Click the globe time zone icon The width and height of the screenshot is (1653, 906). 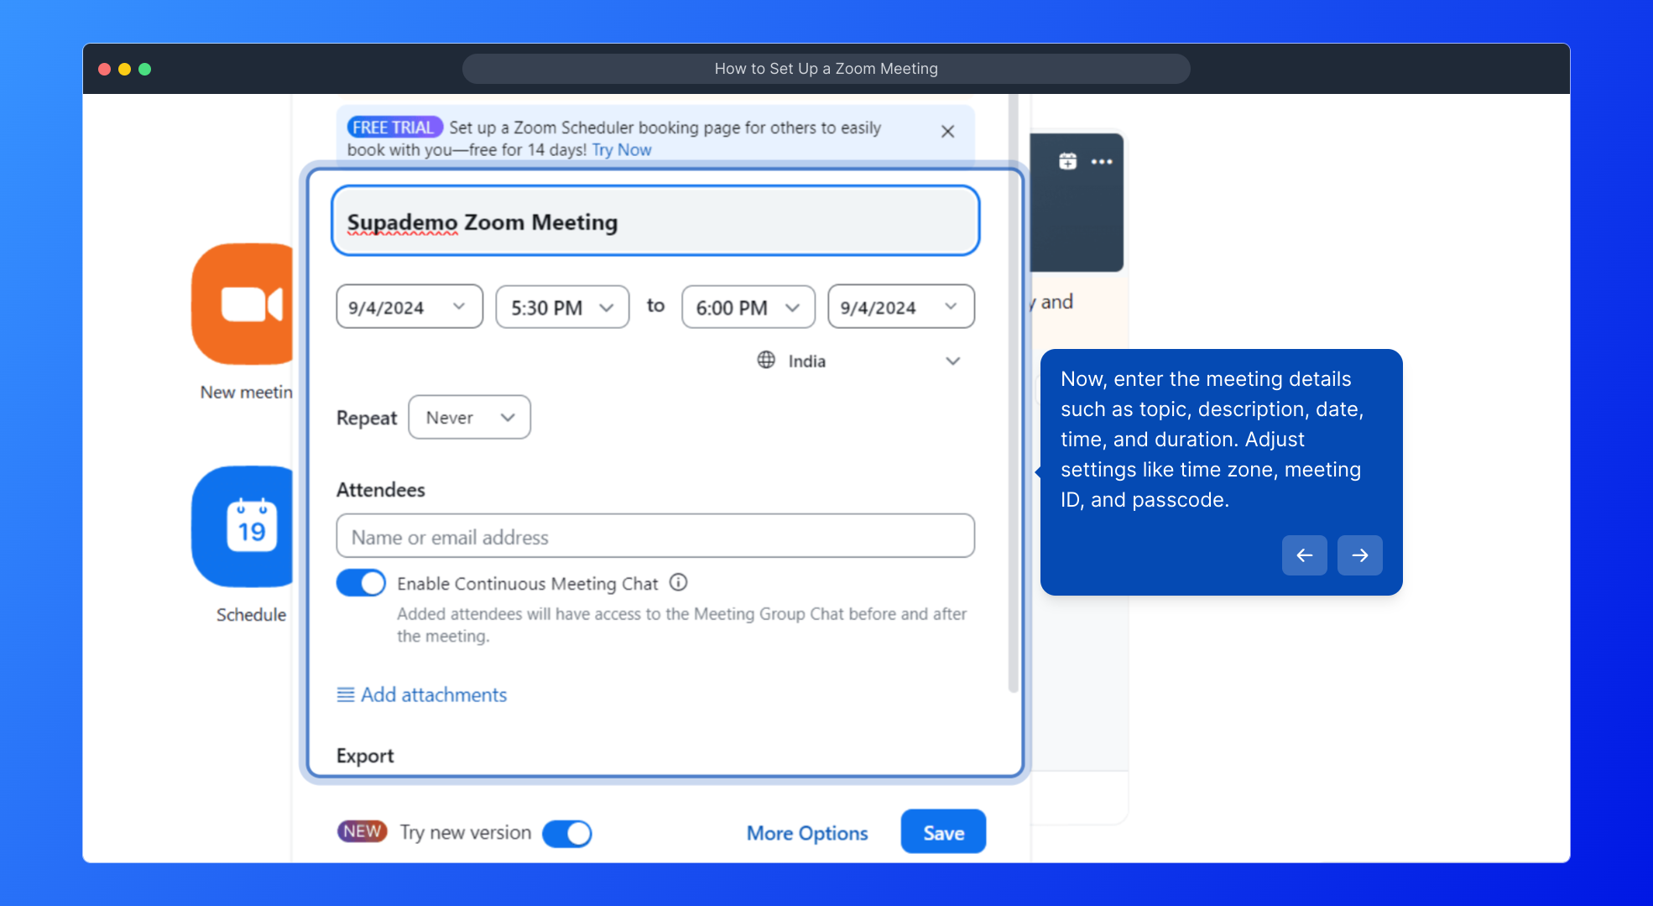click(x=766, y=360)
